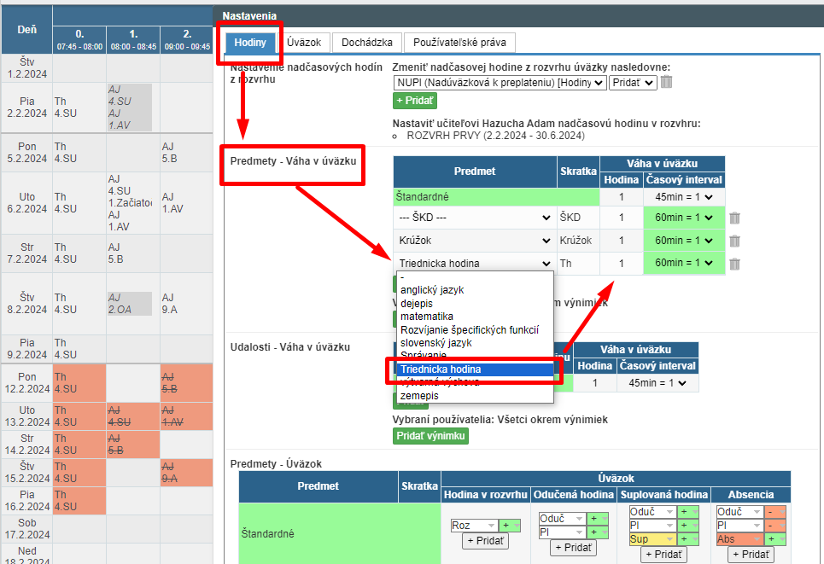The image size is (824, 564).
Task: Select Th 4.SU lesson on Pia 9.2.2024
Action: tap(65, 349)
